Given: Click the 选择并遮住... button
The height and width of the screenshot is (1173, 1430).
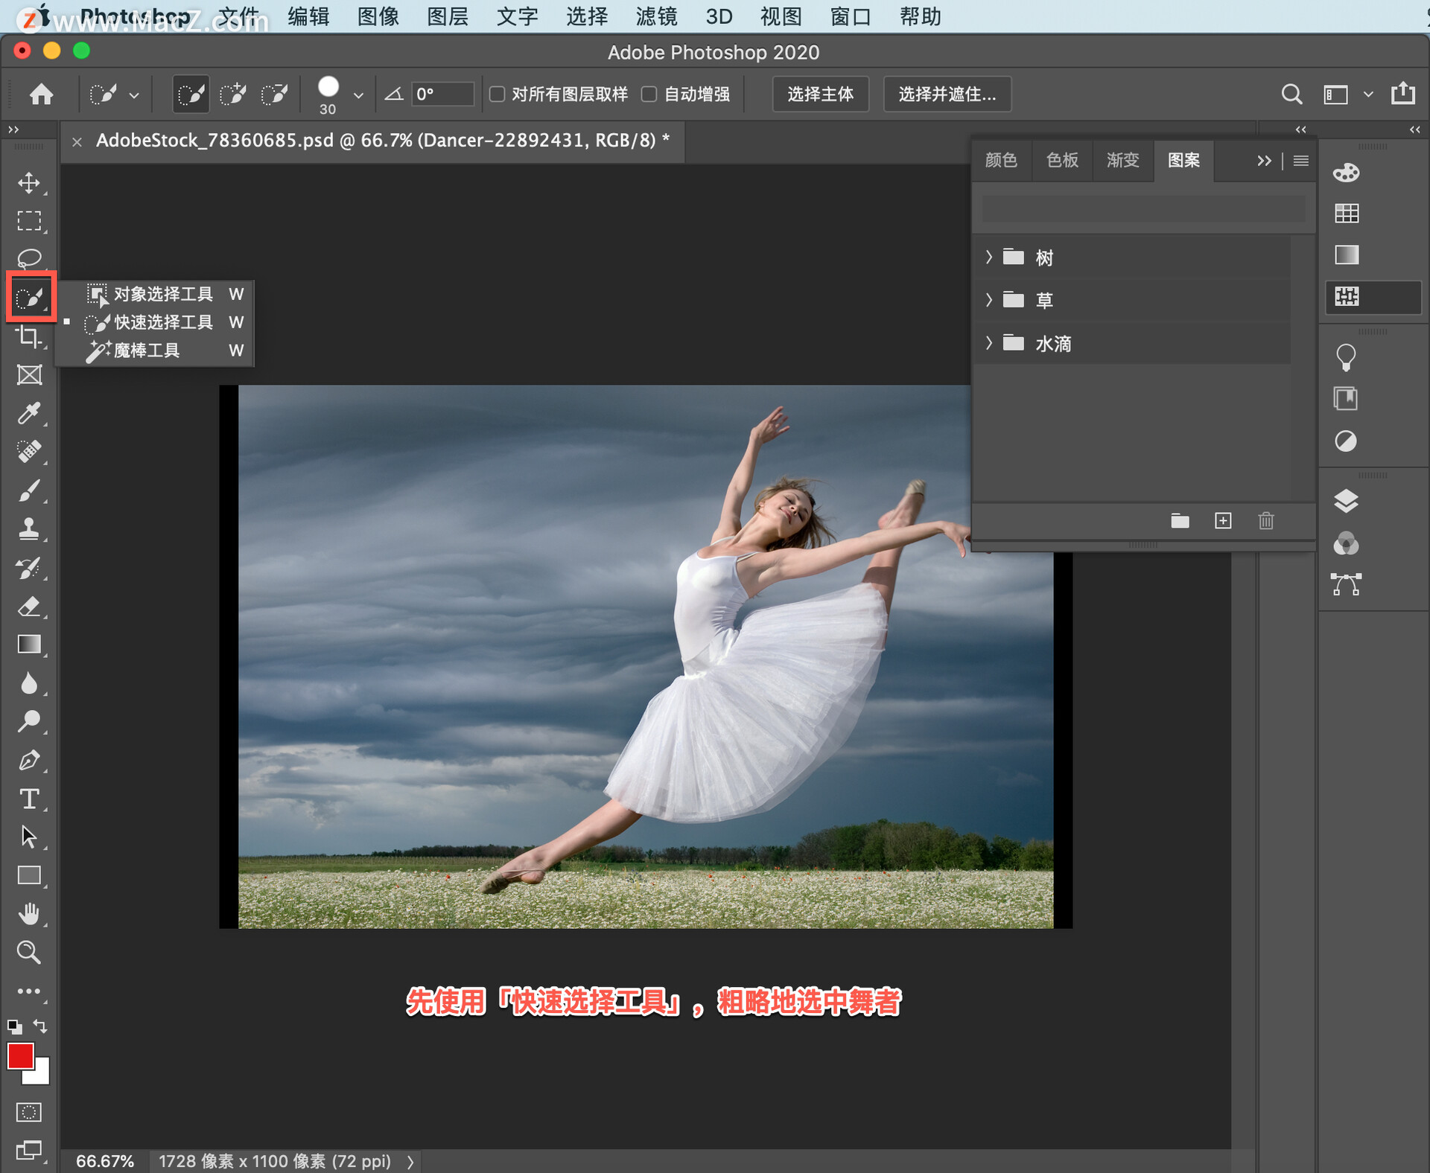Looking at the screenshot, I should (x=947, y=94).
